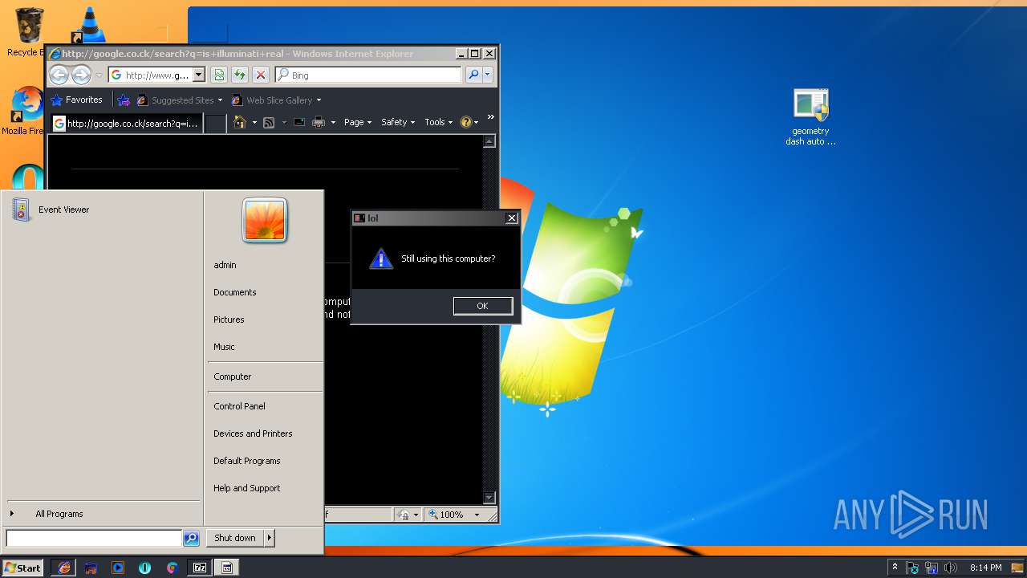Open Windows Explorer from taskbar
This screenshot has height=578, width=1027.
tap(91, 568)
